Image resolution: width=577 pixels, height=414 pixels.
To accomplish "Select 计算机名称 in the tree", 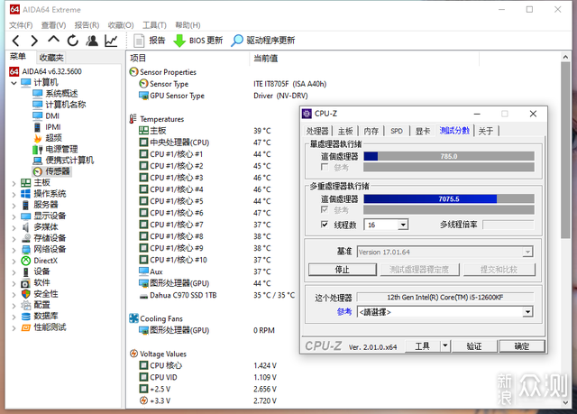I will (x=66, y=105).
